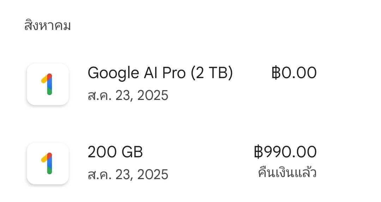Image resolution: width=381 pixels, height=202 pixels.
Task: Click the baht symbol on the ฿990.00 amount
Action: coord(259,152)
